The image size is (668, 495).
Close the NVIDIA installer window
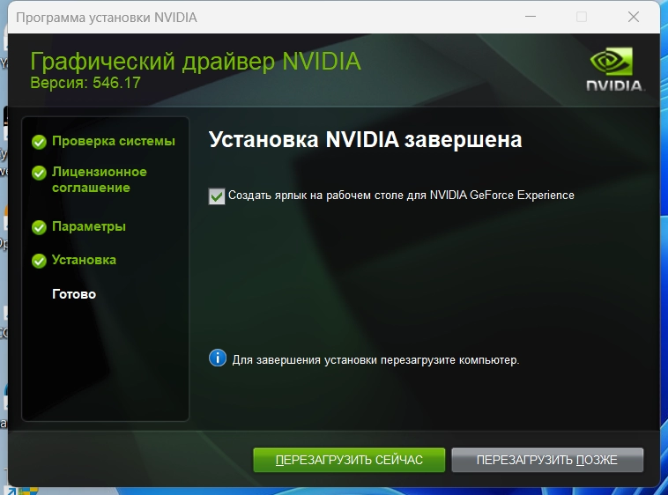point(634,17)
